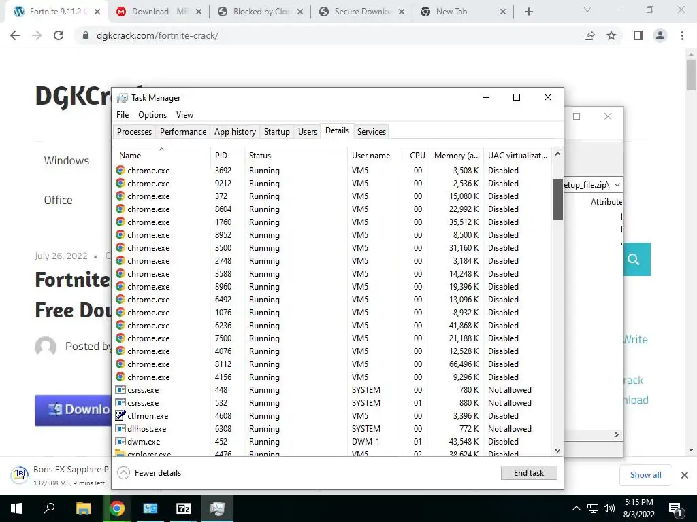The width and height of the screenshot is (697, 522).
Task: Open Chrome three-dot menu
Action: 682,35
